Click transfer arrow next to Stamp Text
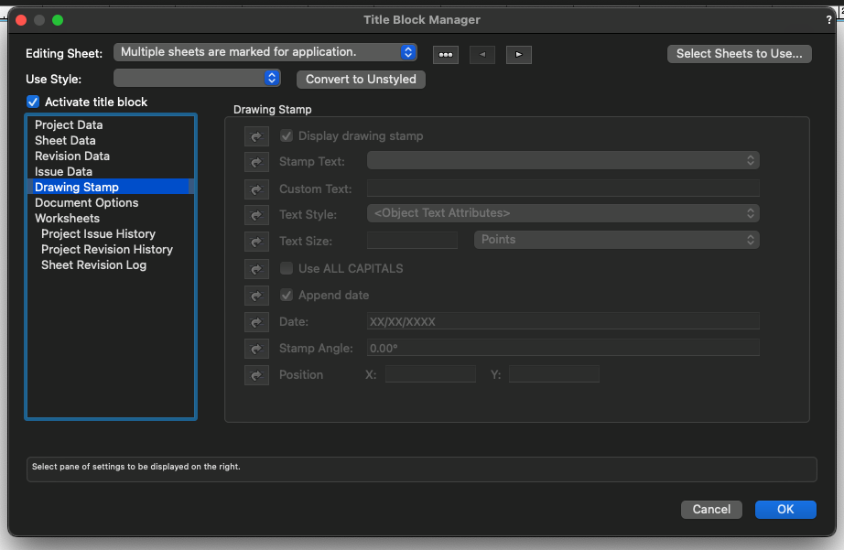 [256, 162]
